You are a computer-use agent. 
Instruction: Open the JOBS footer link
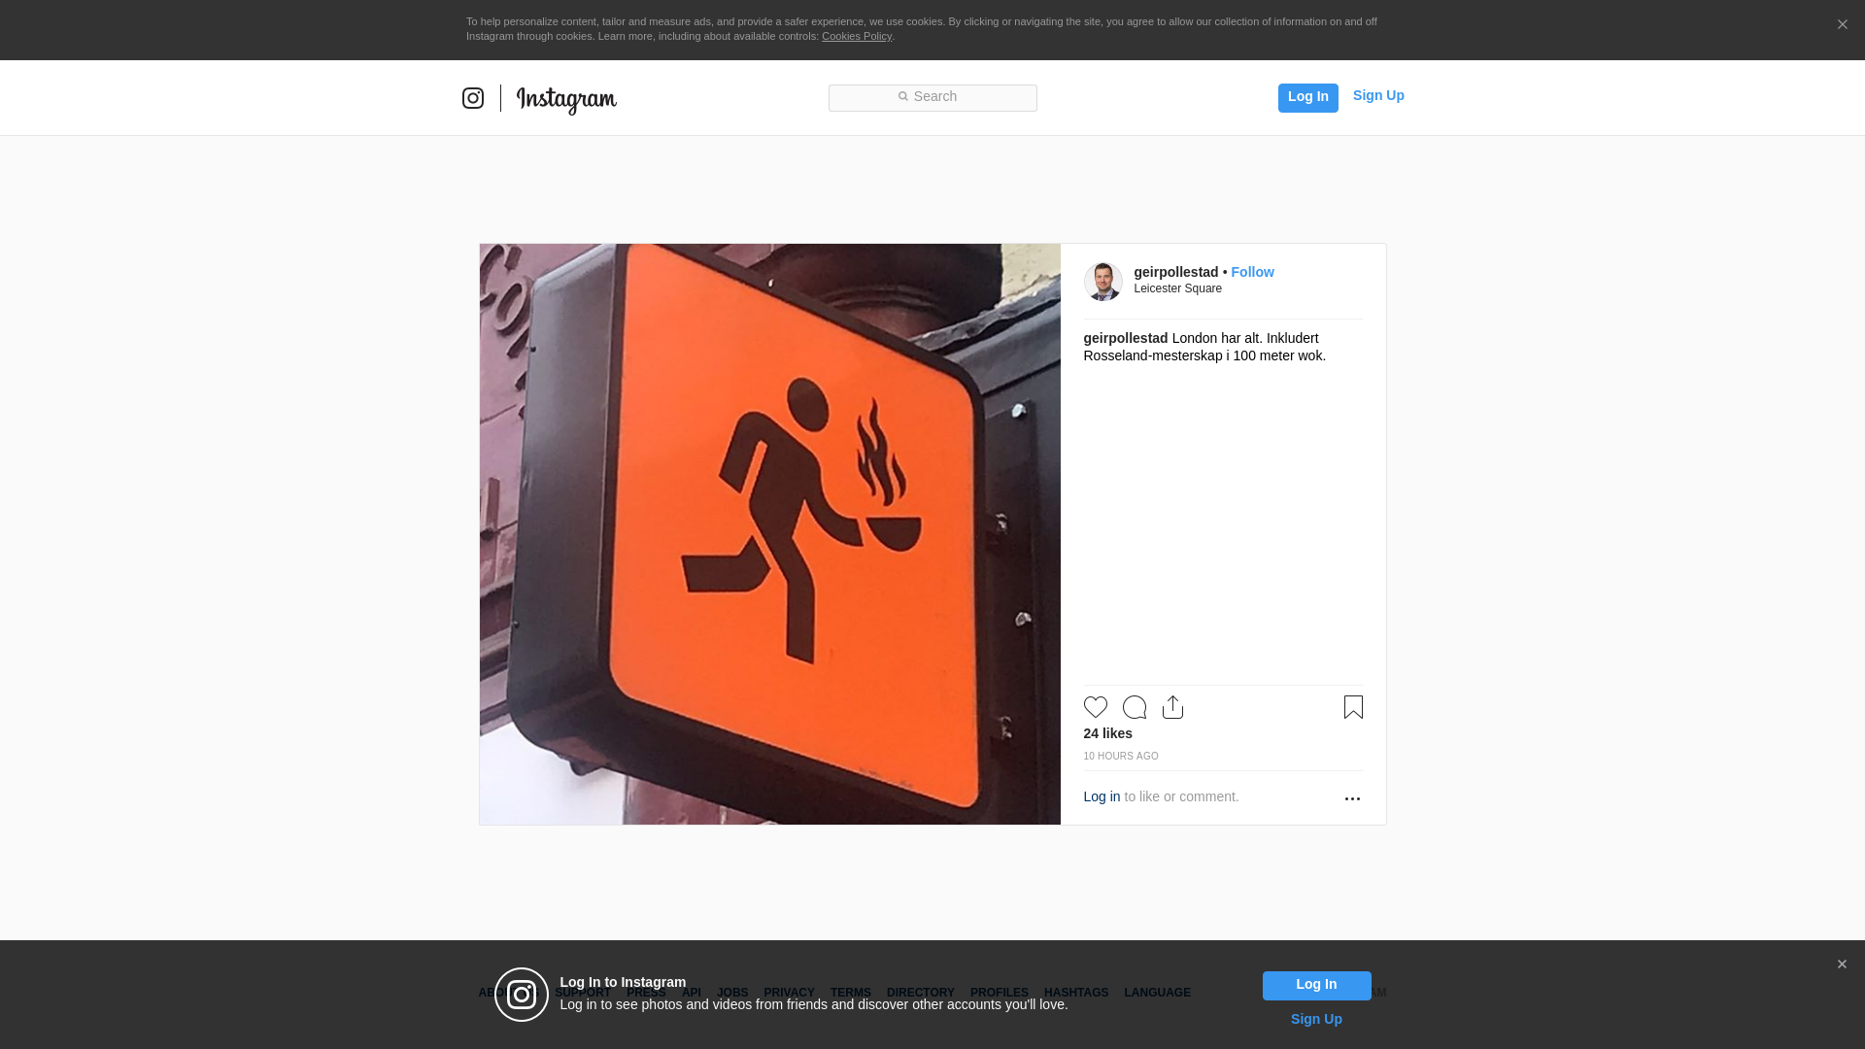point(732,994)
